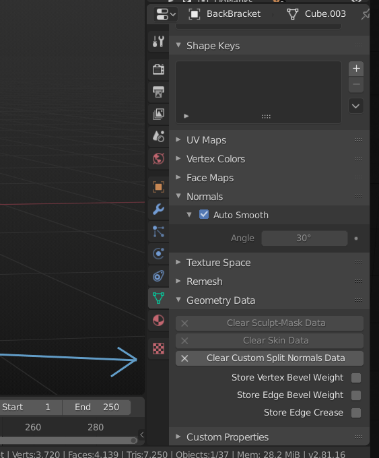This screenshot has height=458, width=379.
Task: Open the Scene properties tab
Action: (158, 136)
